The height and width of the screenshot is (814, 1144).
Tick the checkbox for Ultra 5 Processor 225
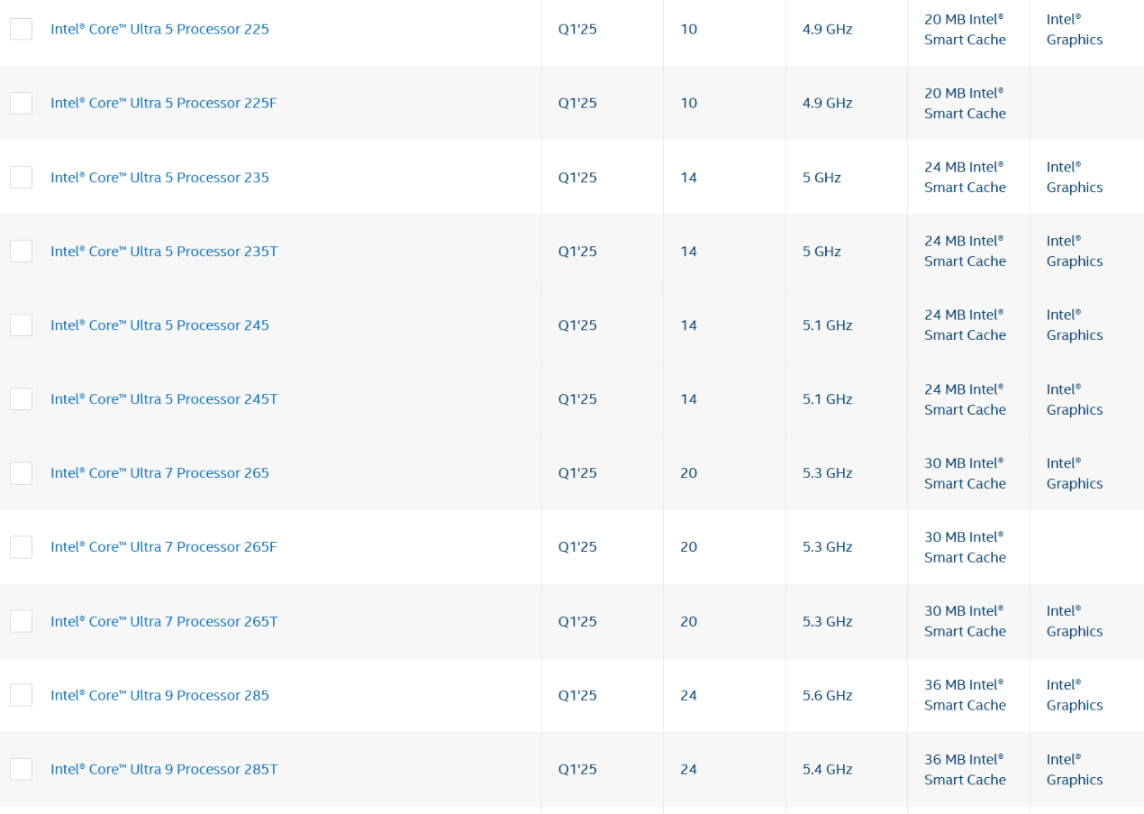(x=21, y=29)
